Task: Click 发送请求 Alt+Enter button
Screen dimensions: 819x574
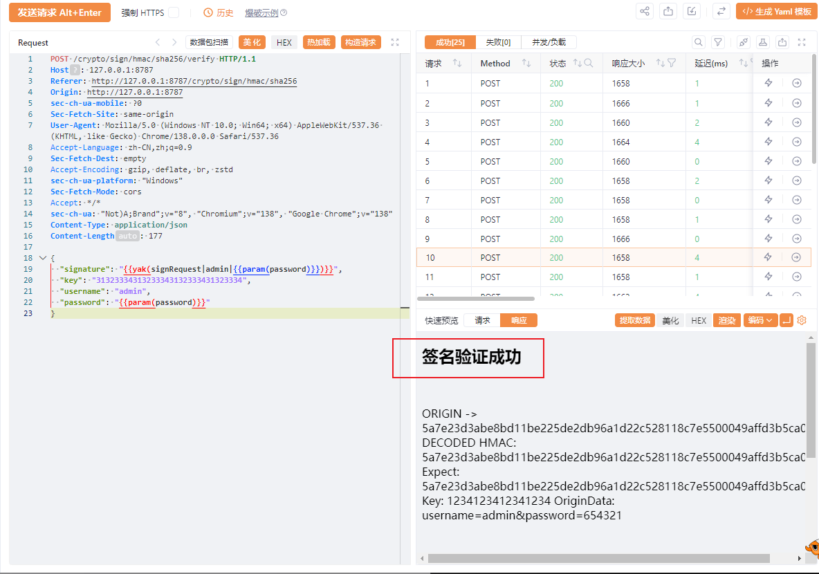Action: click(x=59, y=12)
